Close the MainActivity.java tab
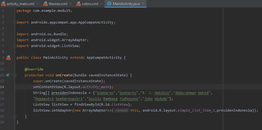This screenshot has width=262, height=130. pyautogui.click(x=143, y=4)
